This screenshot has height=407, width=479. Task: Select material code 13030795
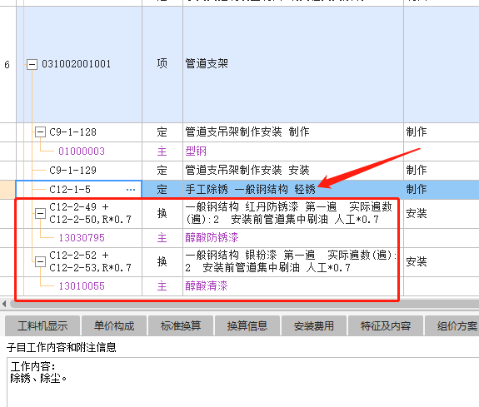[82, 238]
